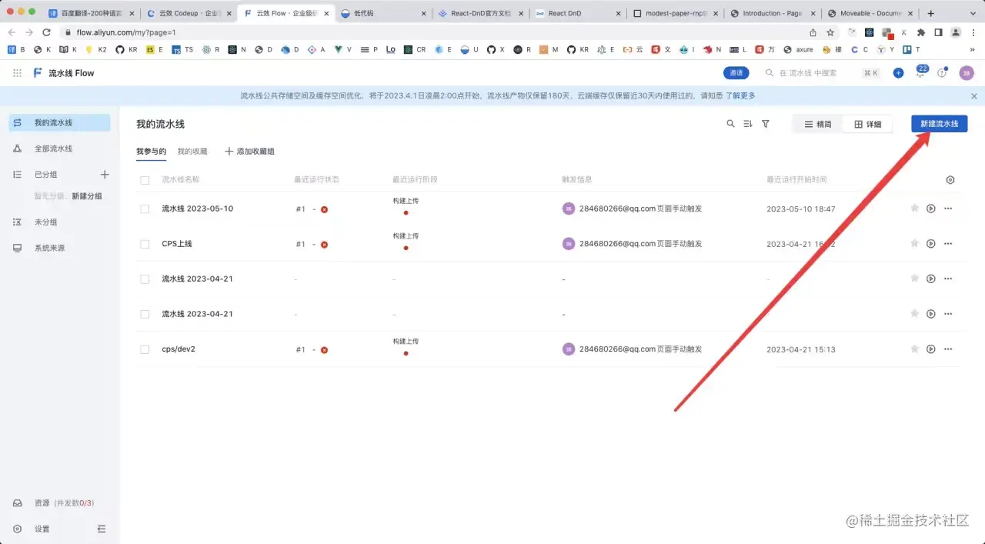Open more options for CPS上线
Image resolution: width=985 pixels, height=544 pixels.
[x=948, y=244]
